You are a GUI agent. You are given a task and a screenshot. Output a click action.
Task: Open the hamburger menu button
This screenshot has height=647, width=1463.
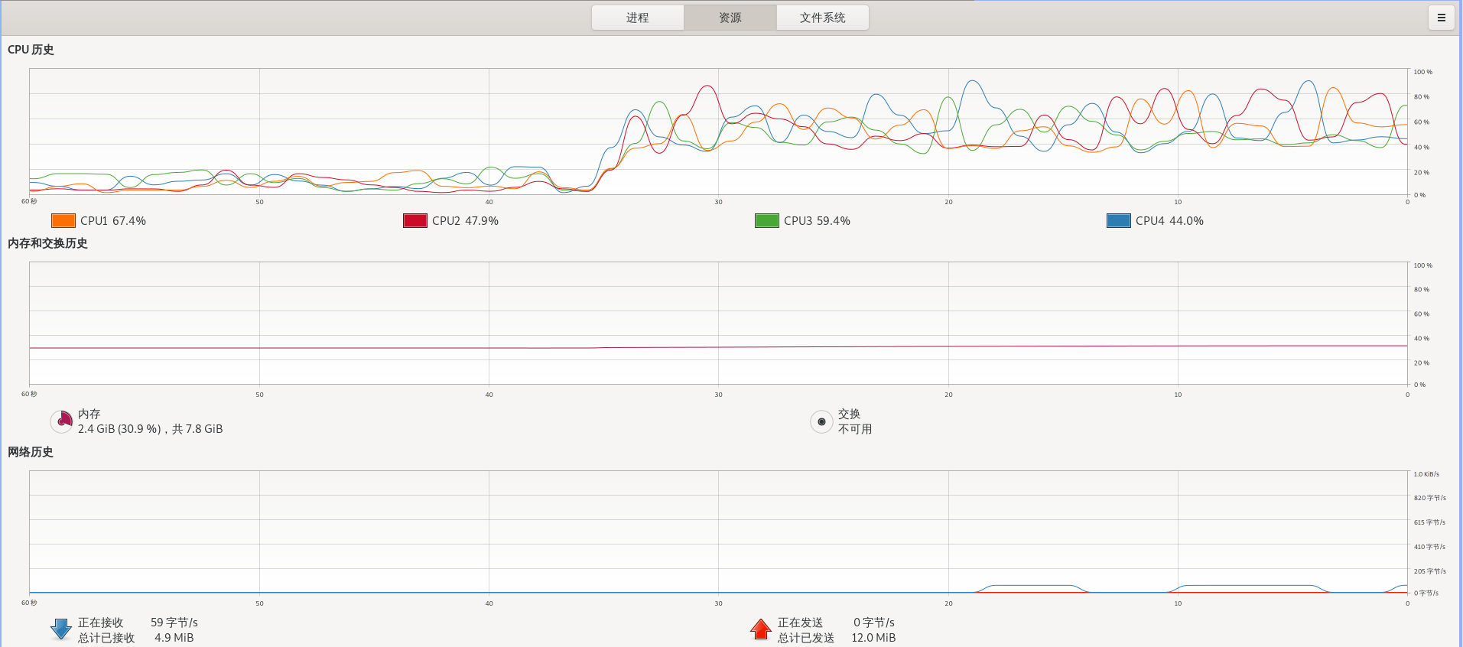tap(1442, 18)
